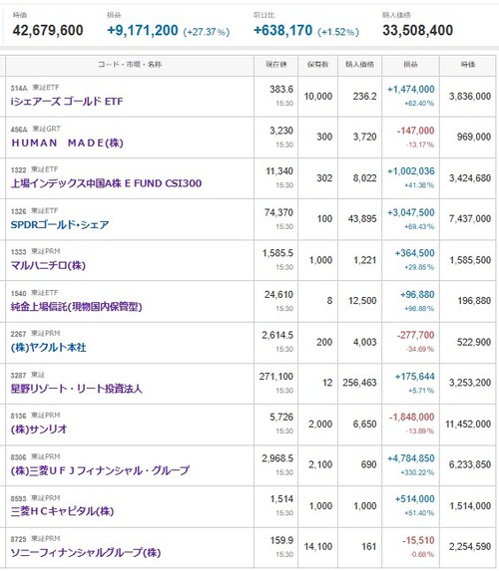Screen dimensions: 499x571
Task: Click the 時価 column header in table
Action: (468, 65)
